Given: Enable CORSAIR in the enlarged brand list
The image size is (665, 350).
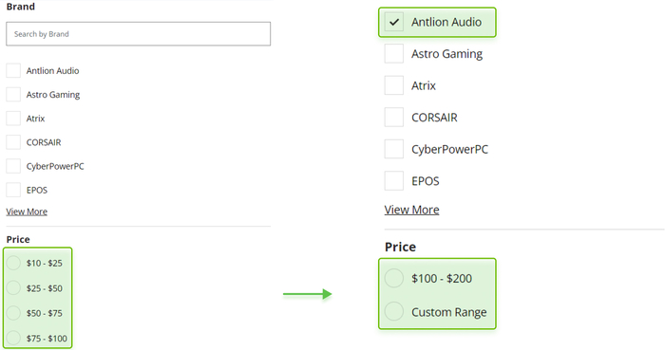Looking at the screenshot, I should click(x=394, y=118).
